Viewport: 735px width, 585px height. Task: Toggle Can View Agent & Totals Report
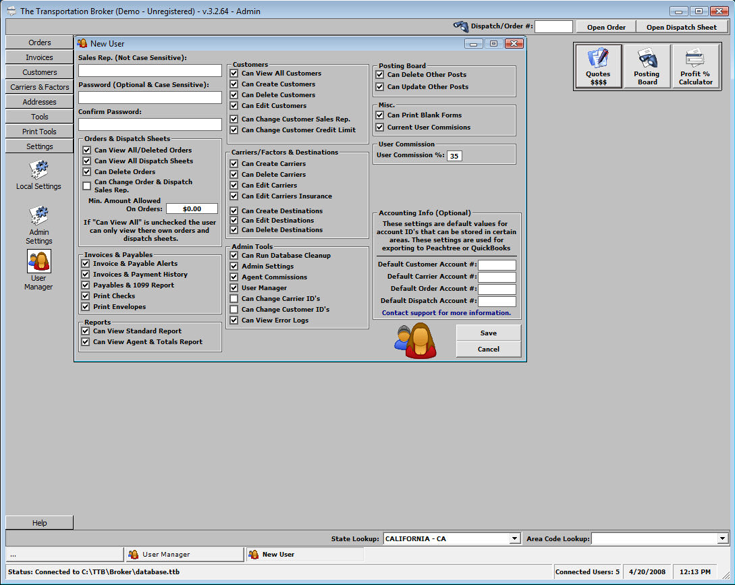[x=85, y=341]
